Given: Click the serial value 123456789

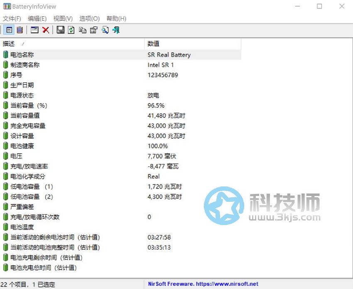Looking at the screenshot, I should (x=163, y=75).
